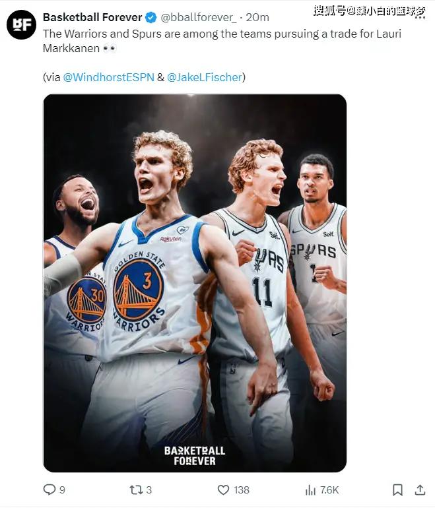
Task: Open the 20m timestamp link
Action: 257,17
